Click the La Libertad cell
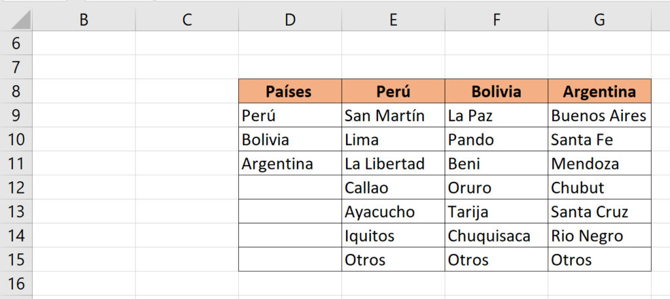Image resolution: width=670 pixels, height=299 pixels. [393, 164]
